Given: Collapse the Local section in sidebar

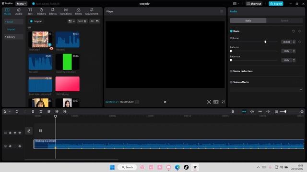Looking at the screenshot, I should (x=13, y=21).
